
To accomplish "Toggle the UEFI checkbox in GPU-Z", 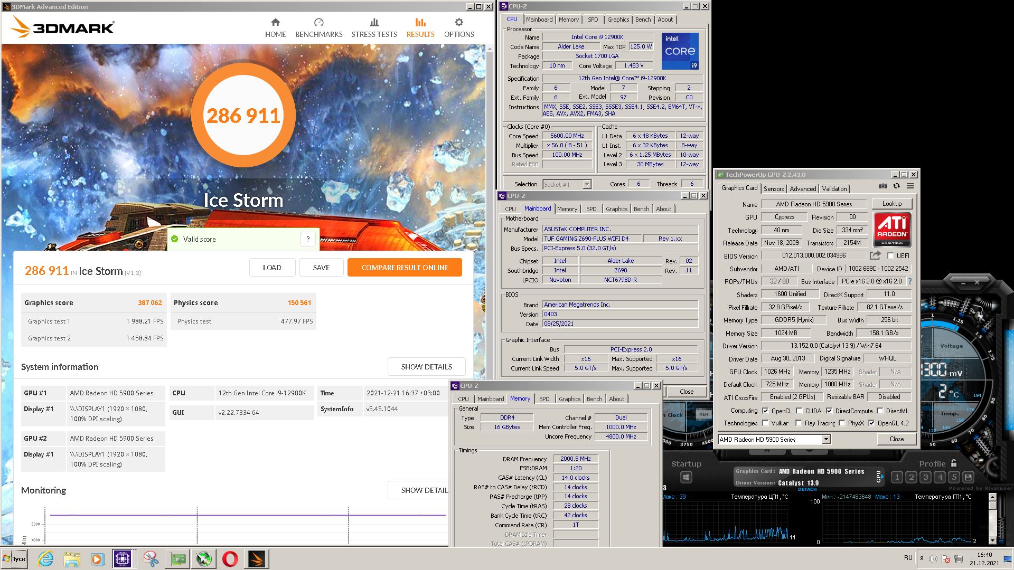I will pyautogui.click(x=891, y=255).
